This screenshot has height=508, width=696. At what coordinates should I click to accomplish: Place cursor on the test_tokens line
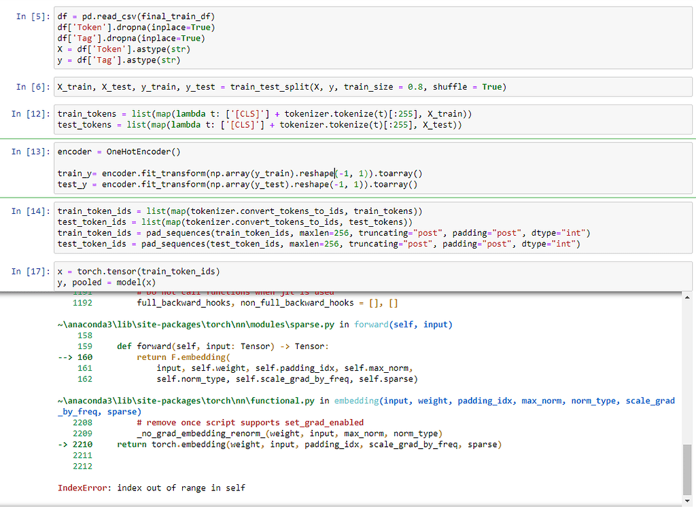[260, 125]
